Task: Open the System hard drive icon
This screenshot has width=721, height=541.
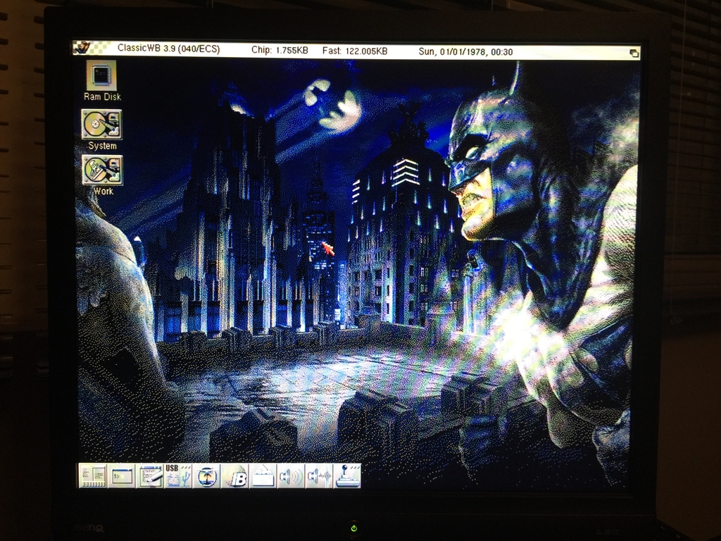Action: click(x=101, y=124)
